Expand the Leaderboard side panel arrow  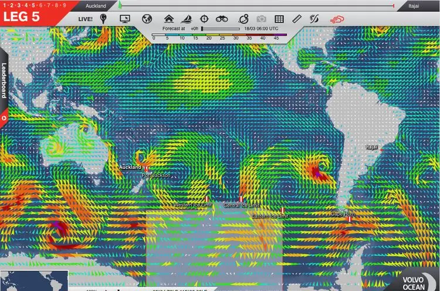point(4,118)
